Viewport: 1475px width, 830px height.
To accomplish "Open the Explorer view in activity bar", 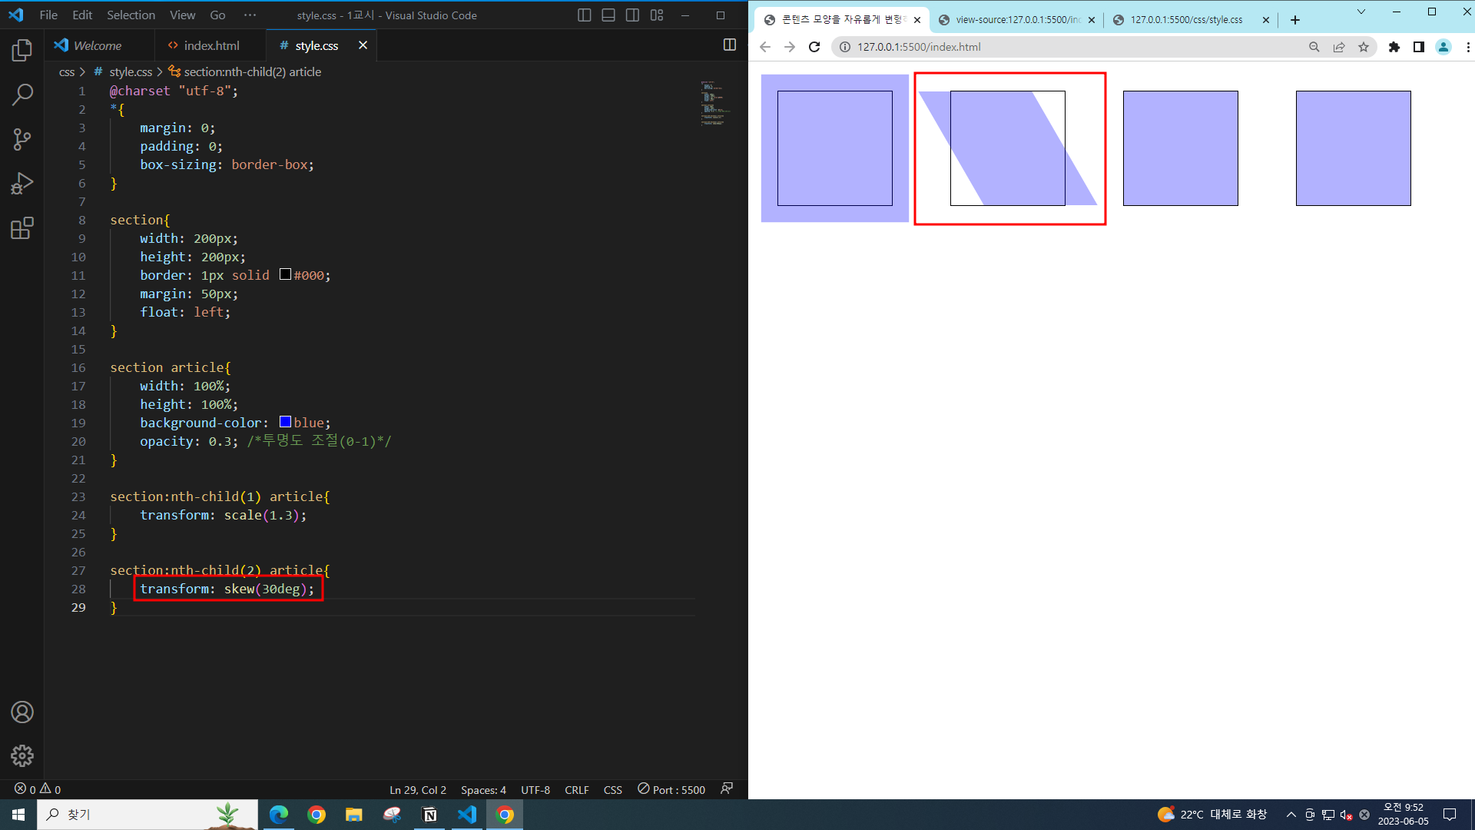I will (x=22, y=51).
